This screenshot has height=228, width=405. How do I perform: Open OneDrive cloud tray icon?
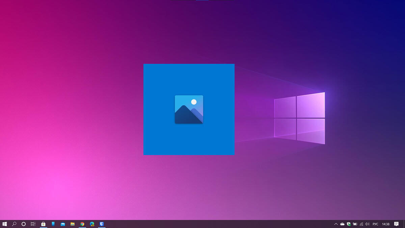(x=343, y=224)
